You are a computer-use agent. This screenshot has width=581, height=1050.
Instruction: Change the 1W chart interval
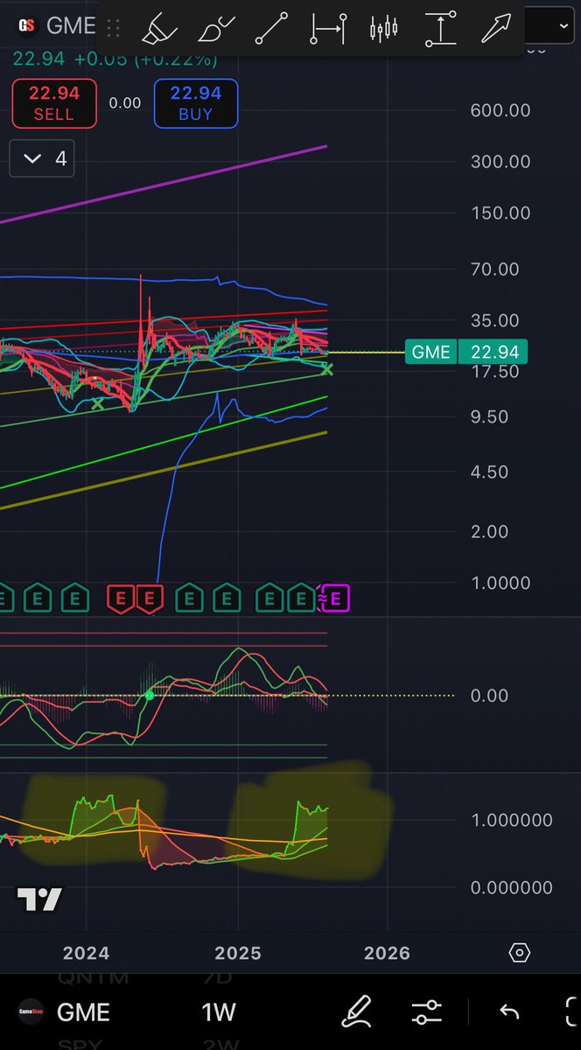[219, 1012]
